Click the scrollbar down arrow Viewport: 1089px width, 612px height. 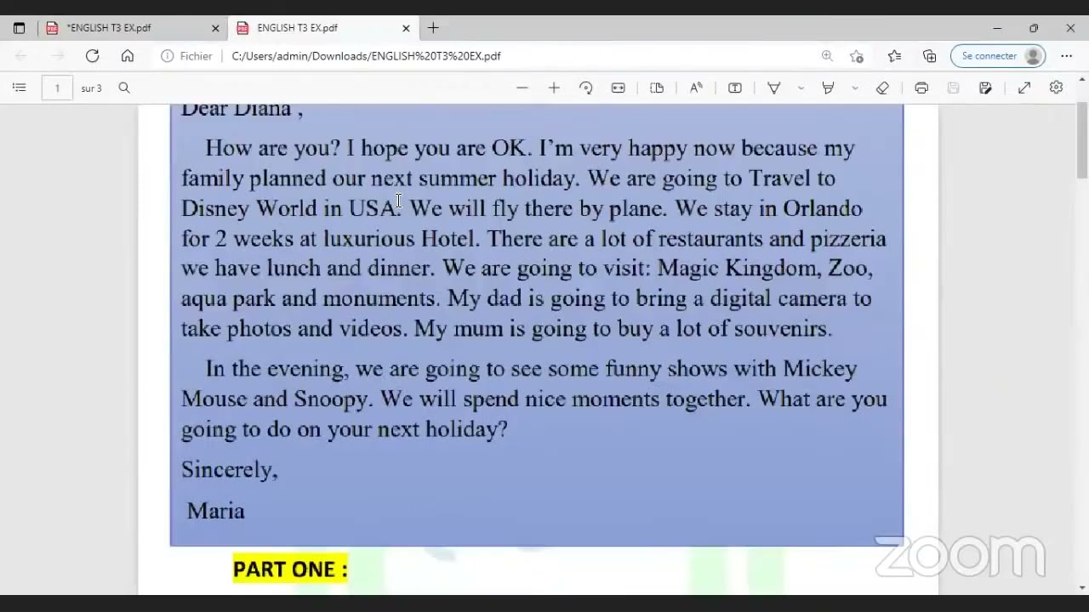[x=1082, y=587]
